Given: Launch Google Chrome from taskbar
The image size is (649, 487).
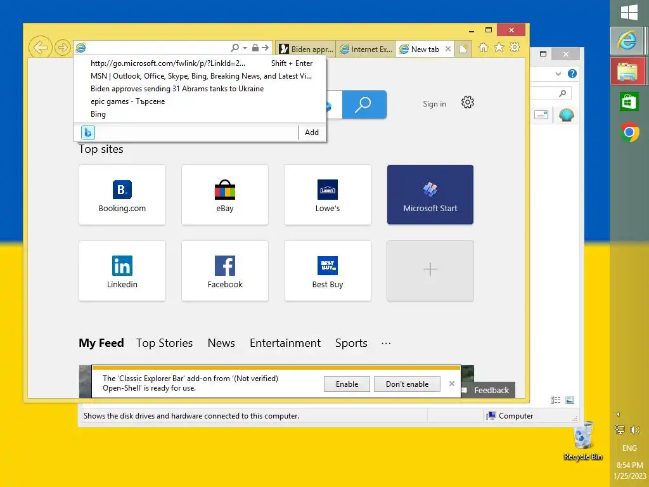Looking at the screenshot, I should 629,133.
